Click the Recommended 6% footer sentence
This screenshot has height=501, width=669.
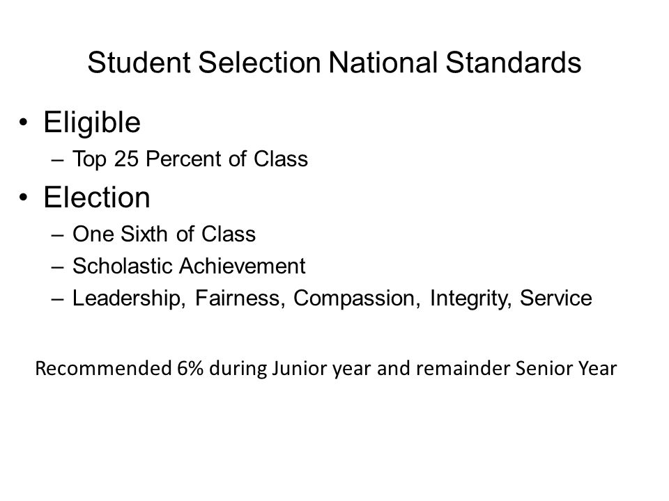click(325, 369)
